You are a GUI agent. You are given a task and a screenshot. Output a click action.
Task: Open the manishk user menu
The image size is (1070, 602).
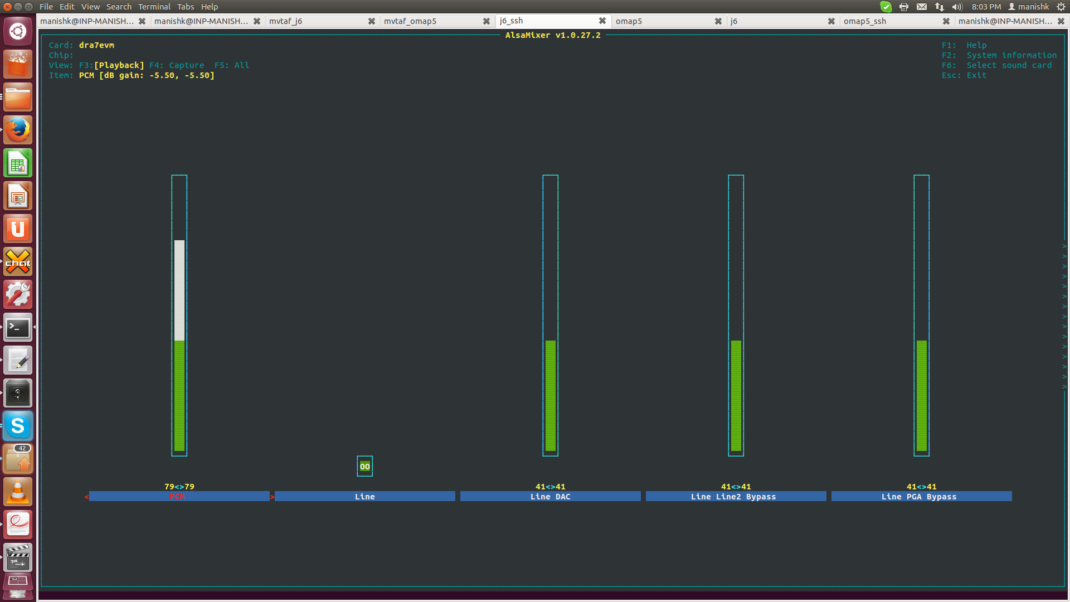click(x=1029, y=7)
